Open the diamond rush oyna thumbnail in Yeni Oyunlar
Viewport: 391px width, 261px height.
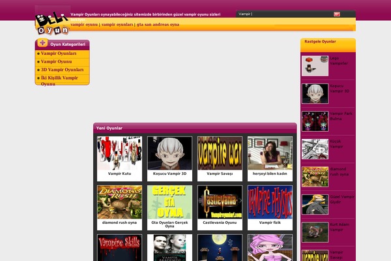click(119, 202)
